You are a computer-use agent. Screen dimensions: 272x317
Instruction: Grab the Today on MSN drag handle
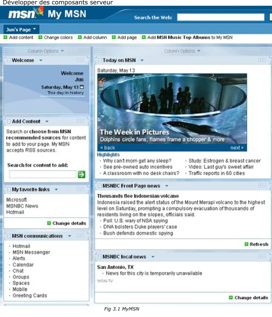click(x=262, y=60)
